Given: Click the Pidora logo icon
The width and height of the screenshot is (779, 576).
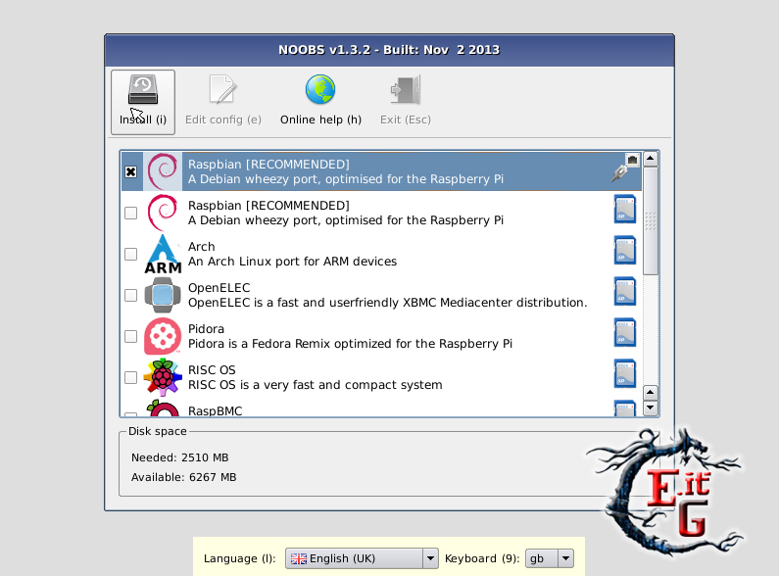Looking at the screenshot, I should 163,337.
